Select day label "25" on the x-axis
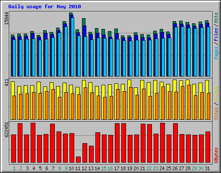Image resolution: width=221 pixels, height=173 pixels. point(168,168)
